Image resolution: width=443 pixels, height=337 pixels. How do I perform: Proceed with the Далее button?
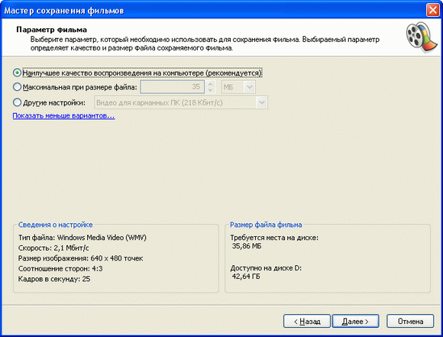tap(355, 321)
